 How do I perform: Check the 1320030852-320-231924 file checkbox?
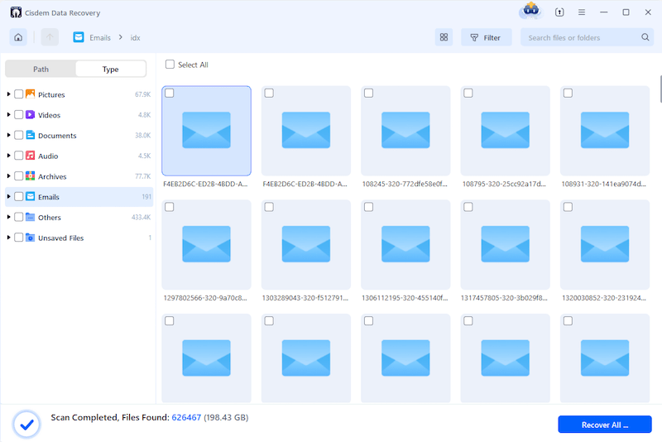click(568, 207)
